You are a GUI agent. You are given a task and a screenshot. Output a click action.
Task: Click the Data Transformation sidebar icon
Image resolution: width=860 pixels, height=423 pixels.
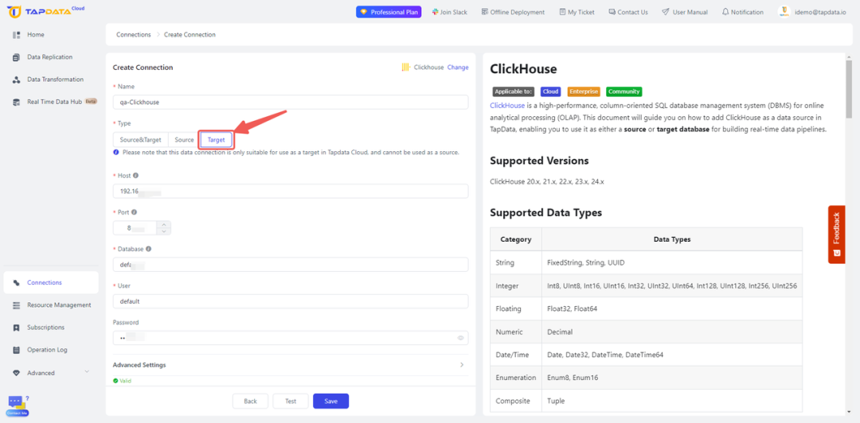click(x=17, y=80)
